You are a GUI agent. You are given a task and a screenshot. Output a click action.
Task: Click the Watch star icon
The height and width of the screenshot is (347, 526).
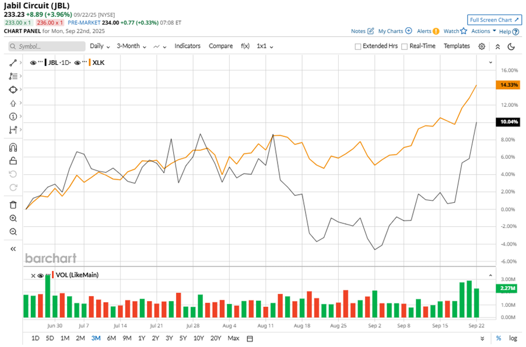click(x=464, y=31)
